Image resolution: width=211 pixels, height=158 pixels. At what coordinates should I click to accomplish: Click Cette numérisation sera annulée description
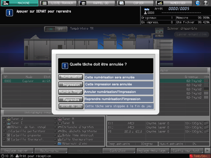click(119, 77)
